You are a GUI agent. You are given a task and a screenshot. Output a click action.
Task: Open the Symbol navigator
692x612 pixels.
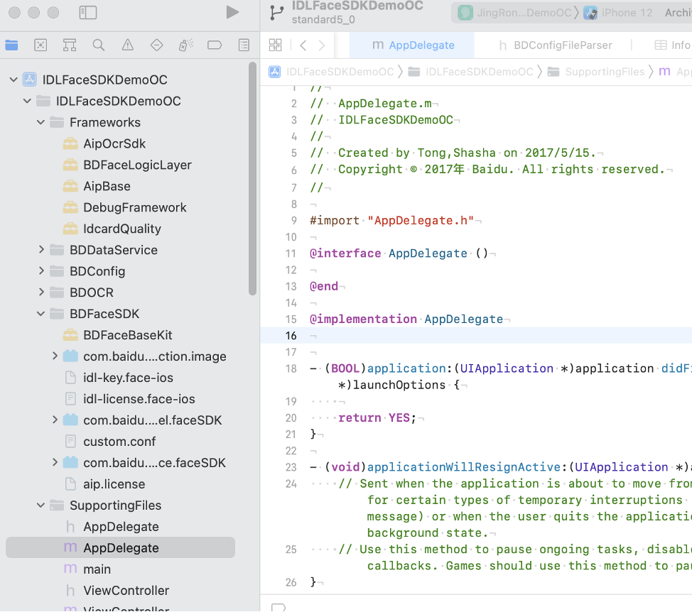70,45
